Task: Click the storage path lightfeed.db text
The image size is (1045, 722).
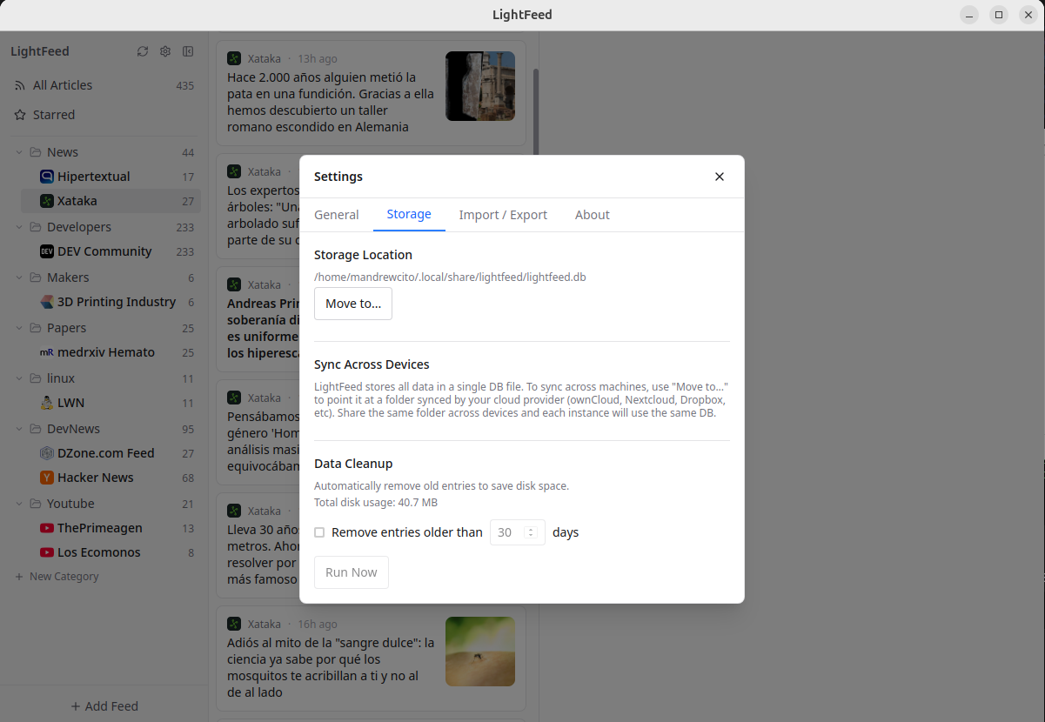Action: point(450,277)
